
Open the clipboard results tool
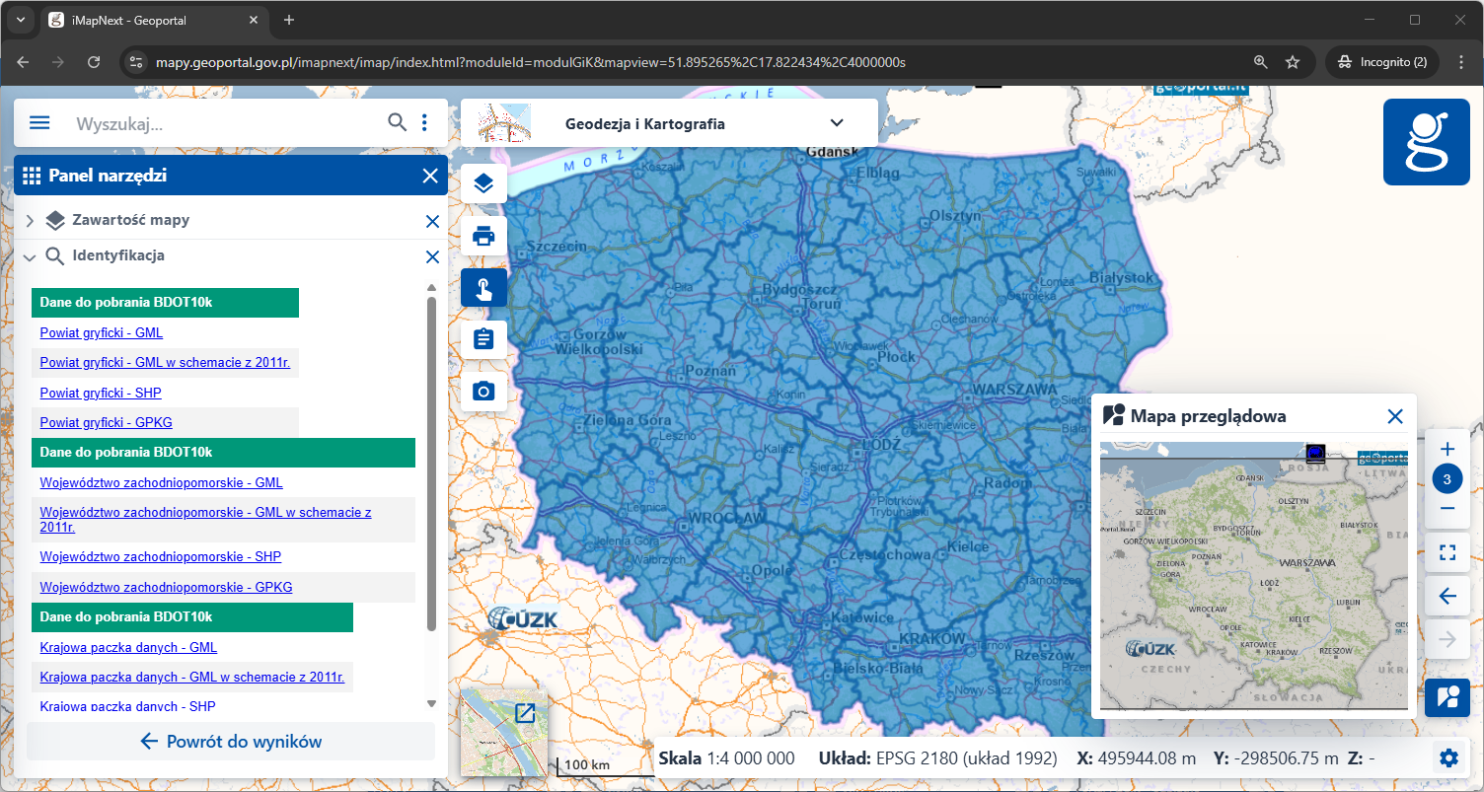pos(482,338)
